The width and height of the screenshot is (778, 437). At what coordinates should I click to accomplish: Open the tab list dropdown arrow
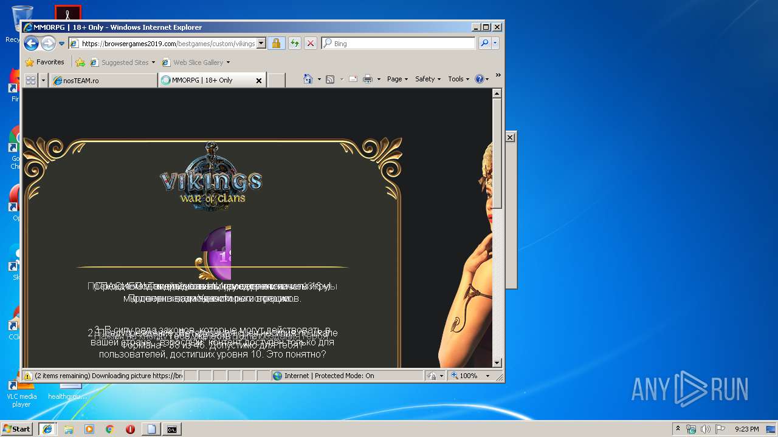[43, 80]
